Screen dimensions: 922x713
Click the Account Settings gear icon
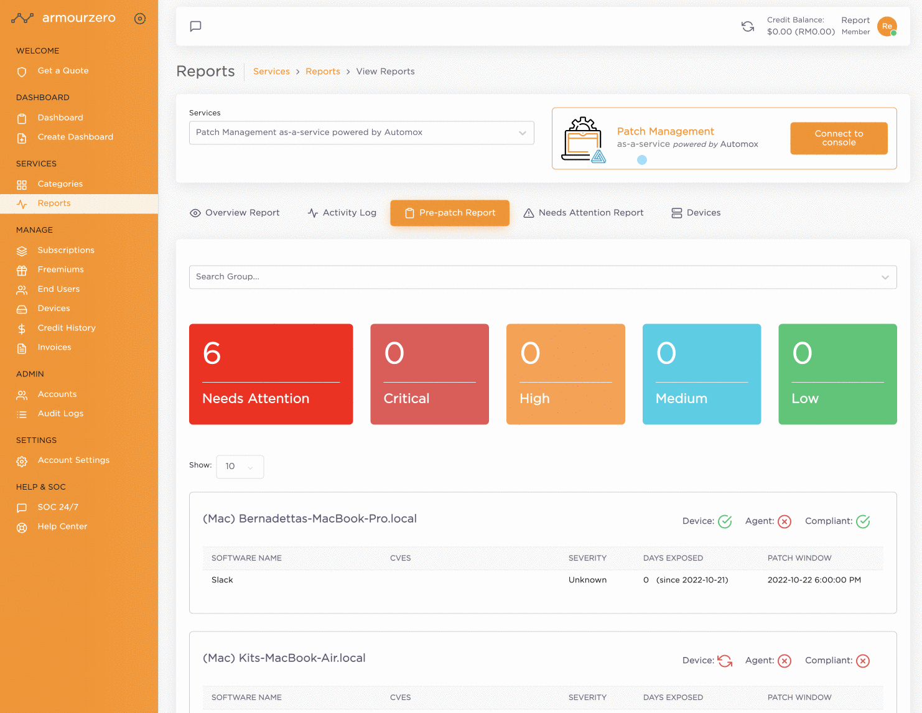tap(22, 461)
